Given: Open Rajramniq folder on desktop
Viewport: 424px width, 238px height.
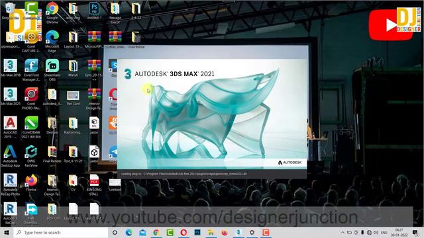Looking at the screenshot, I should pos(73,126).
